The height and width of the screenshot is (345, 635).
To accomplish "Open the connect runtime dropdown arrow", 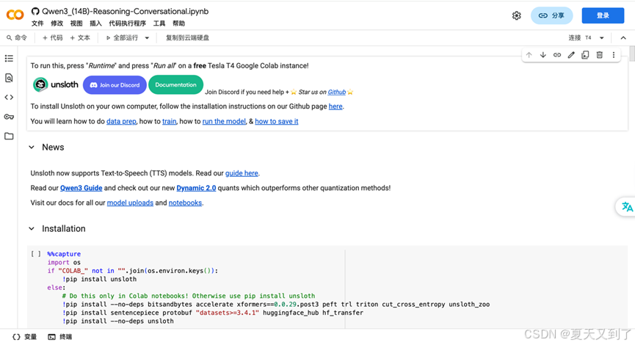I will [602, 37].
